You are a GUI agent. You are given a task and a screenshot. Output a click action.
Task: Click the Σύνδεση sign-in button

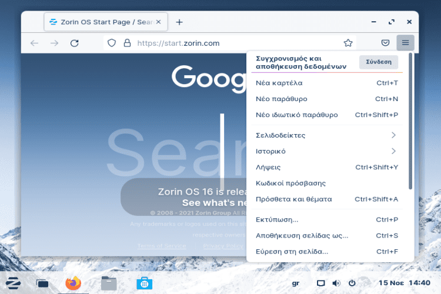click(379, 62)
